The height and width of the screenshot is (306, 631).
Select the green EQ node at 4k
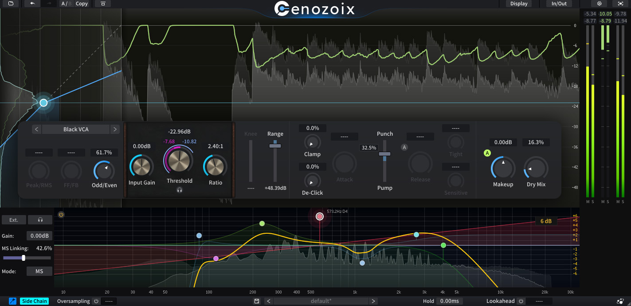(443, 245)
